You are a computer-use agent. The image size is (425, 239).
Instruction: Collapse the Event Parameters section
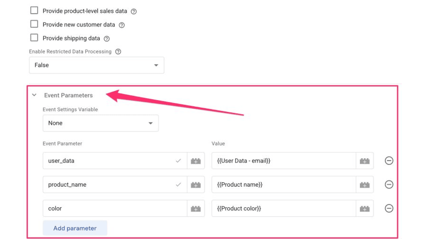(x=34, y=95)
